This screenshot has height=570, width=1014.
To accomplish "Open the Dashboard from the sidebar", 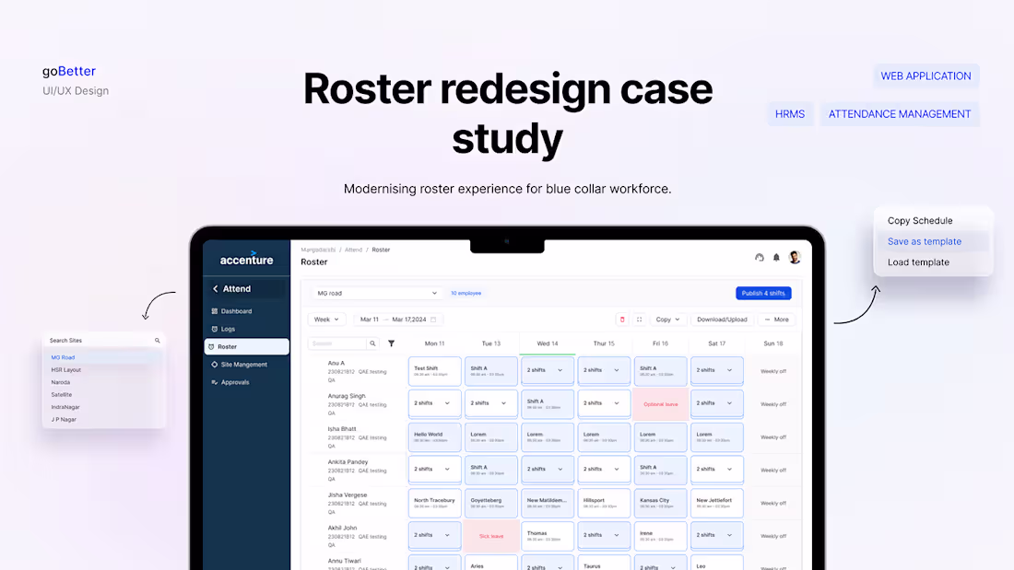I will click(215, 311).
